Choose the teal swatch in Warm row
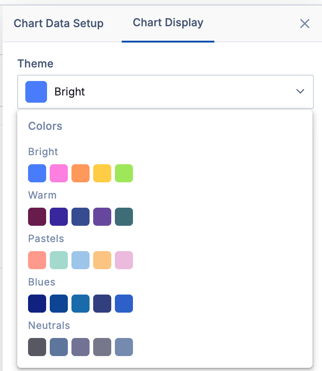This screenshot has width=322, height=371. tap(124, 217)
